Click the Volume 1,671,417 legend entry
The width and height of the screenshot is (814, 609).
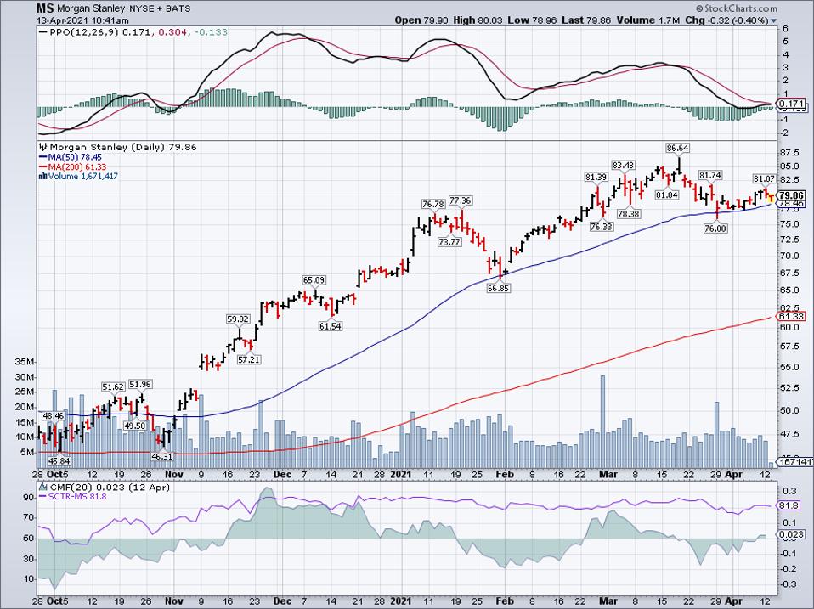(x=83, y=177)
